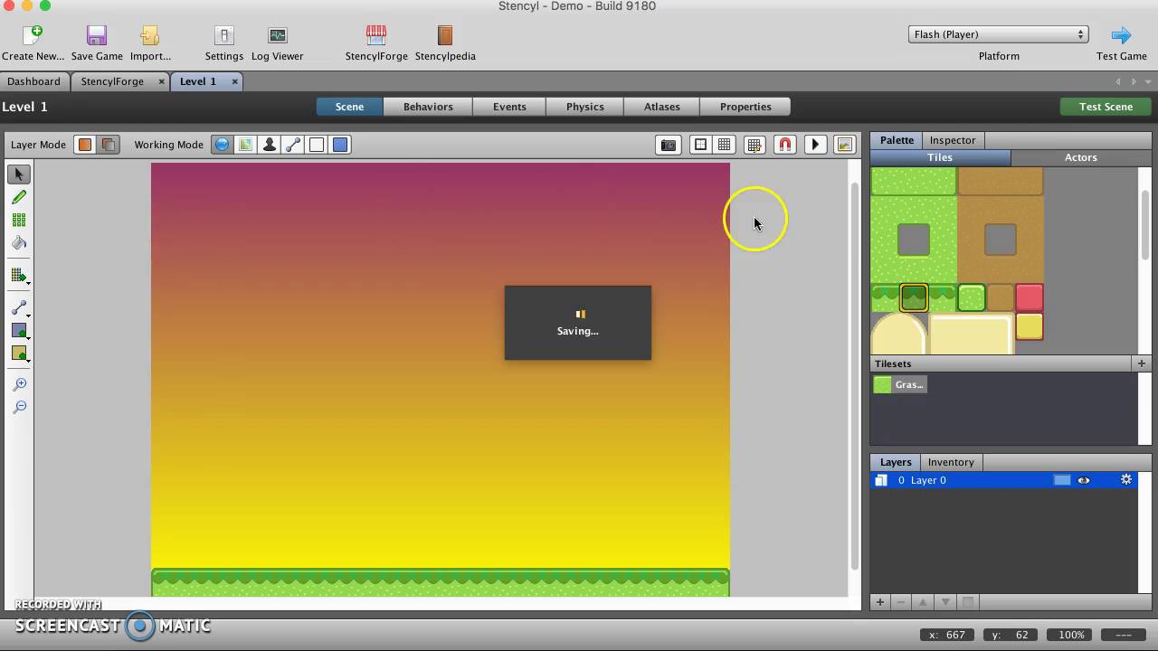Click the Save Game floppy icon
Image resolution: width=1158 pixels, height=651 pixels.
pos(97,35)
